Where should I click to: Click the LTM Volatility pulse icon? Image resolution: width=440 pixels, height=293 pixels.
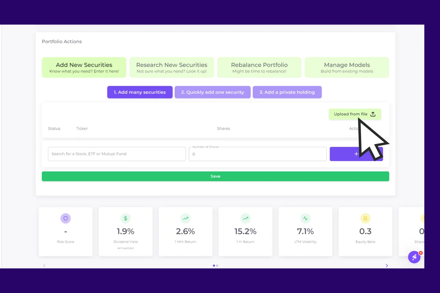tap(305, 218)
